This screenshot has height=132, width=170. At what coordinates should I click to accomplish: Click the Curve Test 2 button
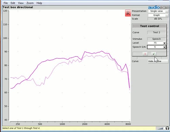coord(156,33)
